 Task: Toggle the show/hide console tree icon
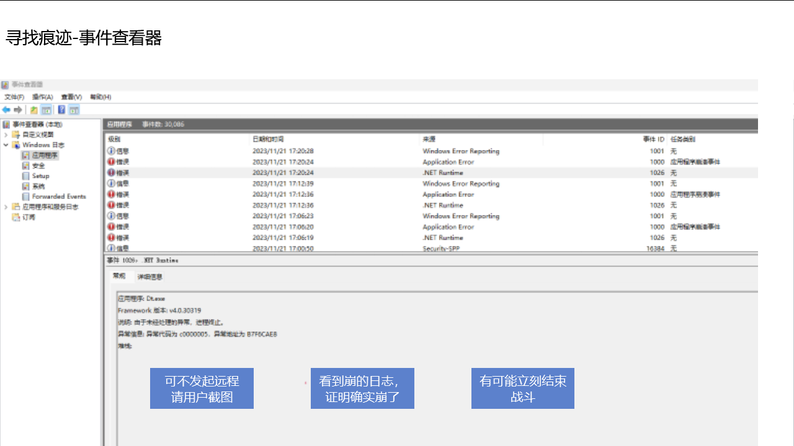pyautogui.click(x=46, y=110)
